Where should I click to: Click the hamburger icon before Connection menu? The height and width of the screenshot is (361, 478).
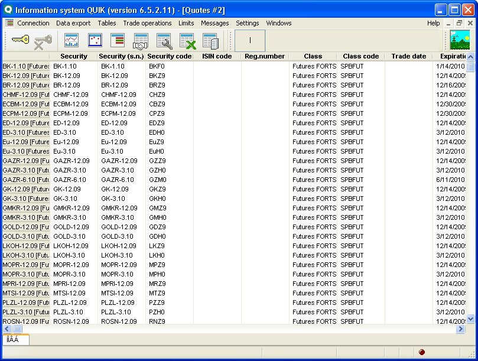tap(10, 23)
